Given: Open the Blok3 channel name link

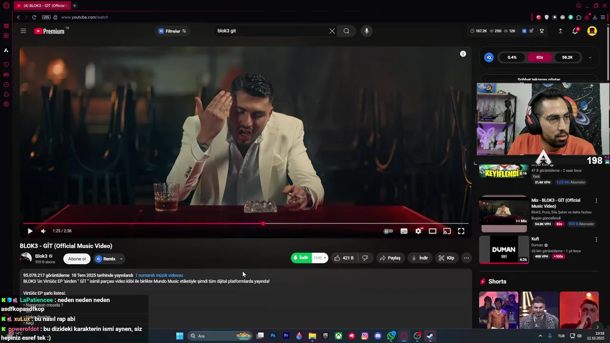Looking at the screenshot, I should click(x=41, y=256).
